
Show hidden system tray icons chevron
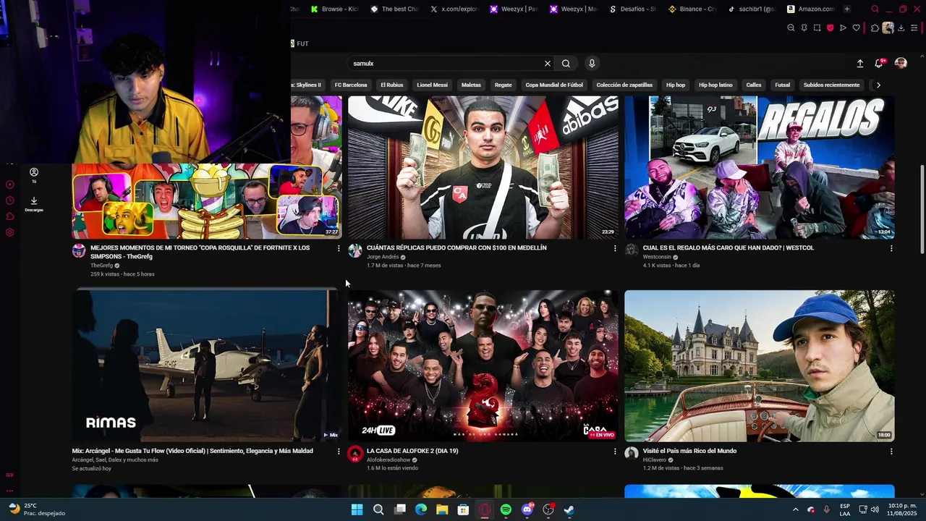tap(796, 509)
